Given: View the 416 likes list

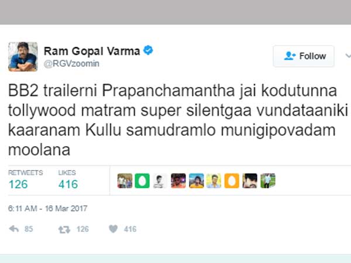Looking at the screenshot, I should pyautogui.click(x=68, y=179).
